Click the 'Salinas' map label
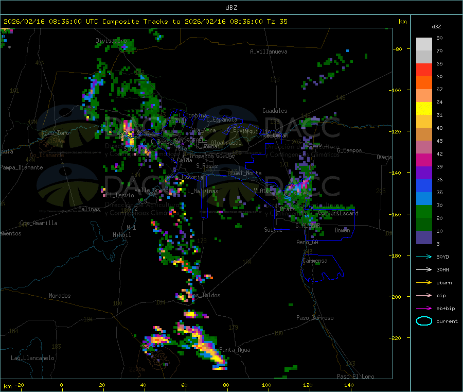463x392 pixels. tap(89, 209)
